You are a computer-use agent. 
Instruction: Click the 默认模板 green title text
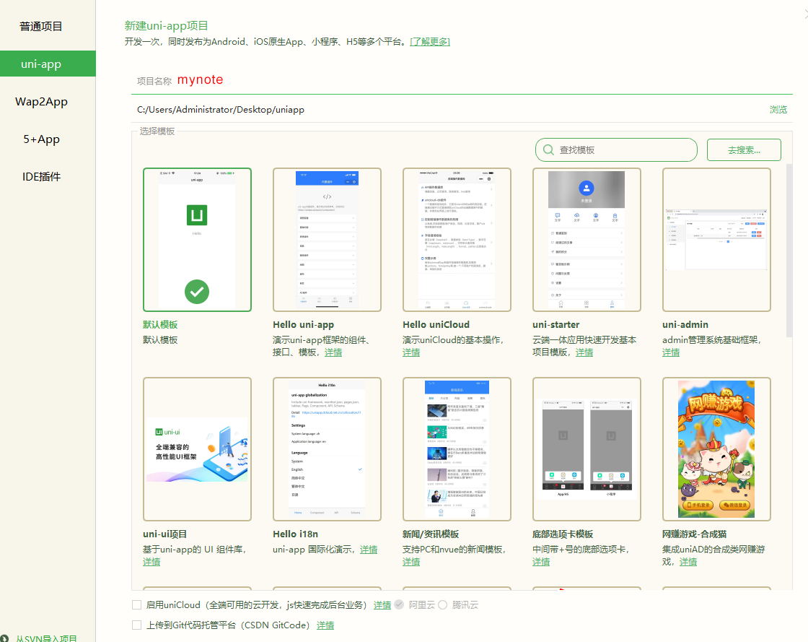click(160, 324)
